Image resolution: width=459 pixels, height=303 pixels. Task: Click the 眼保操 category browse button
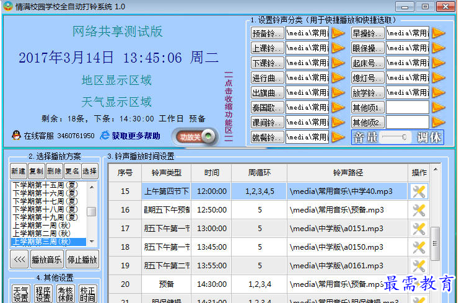click(368, 48)
